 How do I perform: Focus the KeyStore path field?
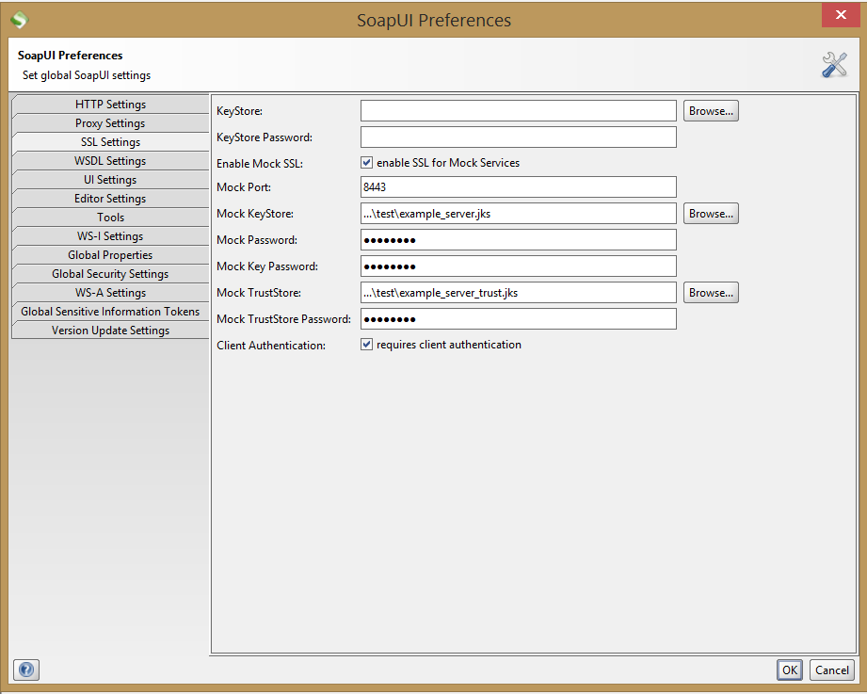[518, 110]
